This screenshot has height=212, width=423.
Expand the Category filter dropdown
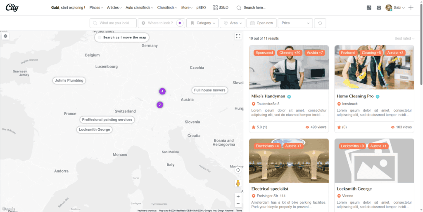point(202,23)
